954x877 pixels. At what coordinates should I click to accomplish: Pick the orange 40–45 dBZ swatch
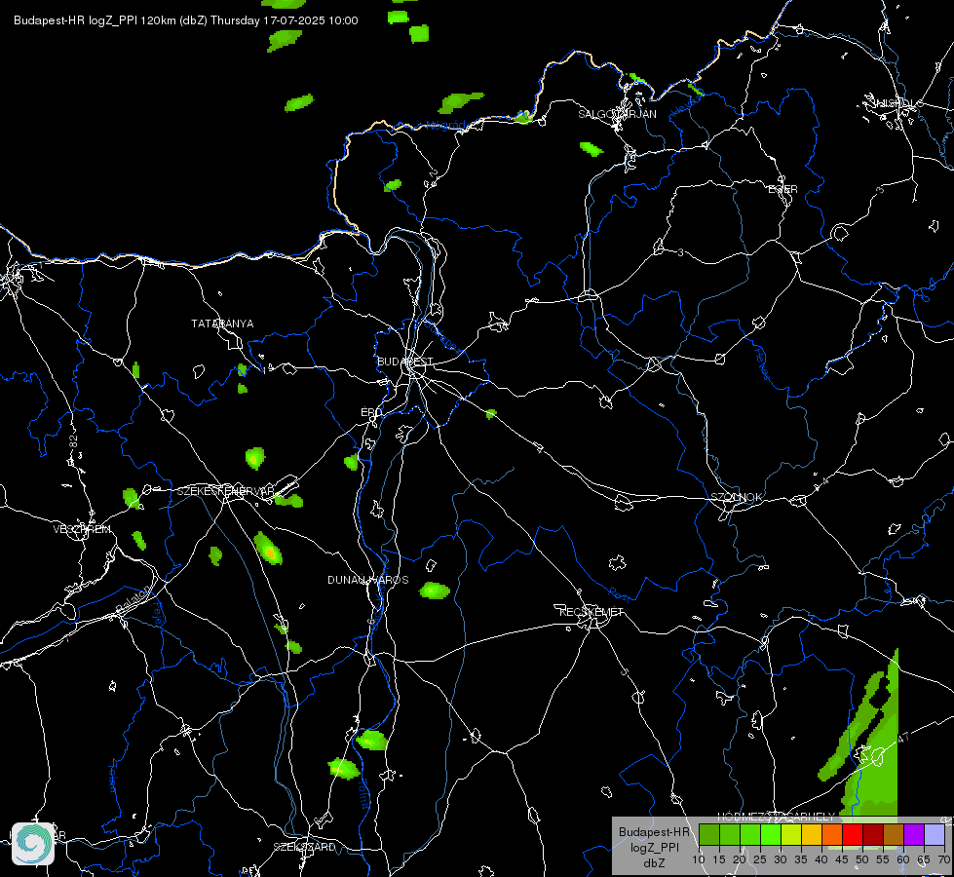tap(832, 834)
